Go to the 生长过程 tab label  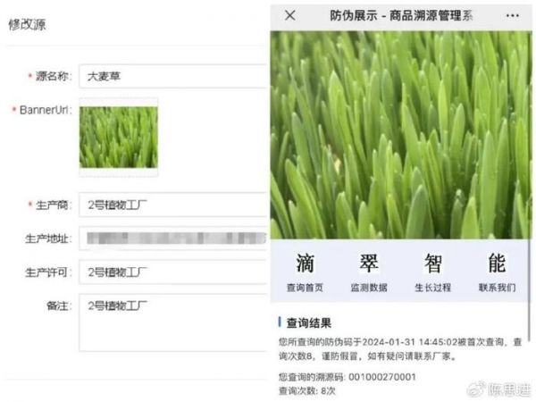432,288
